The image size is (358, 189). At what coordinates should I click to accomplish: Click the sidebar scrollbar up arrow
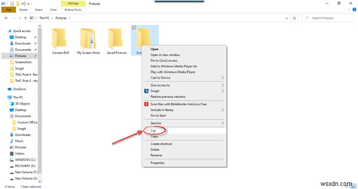40,26
